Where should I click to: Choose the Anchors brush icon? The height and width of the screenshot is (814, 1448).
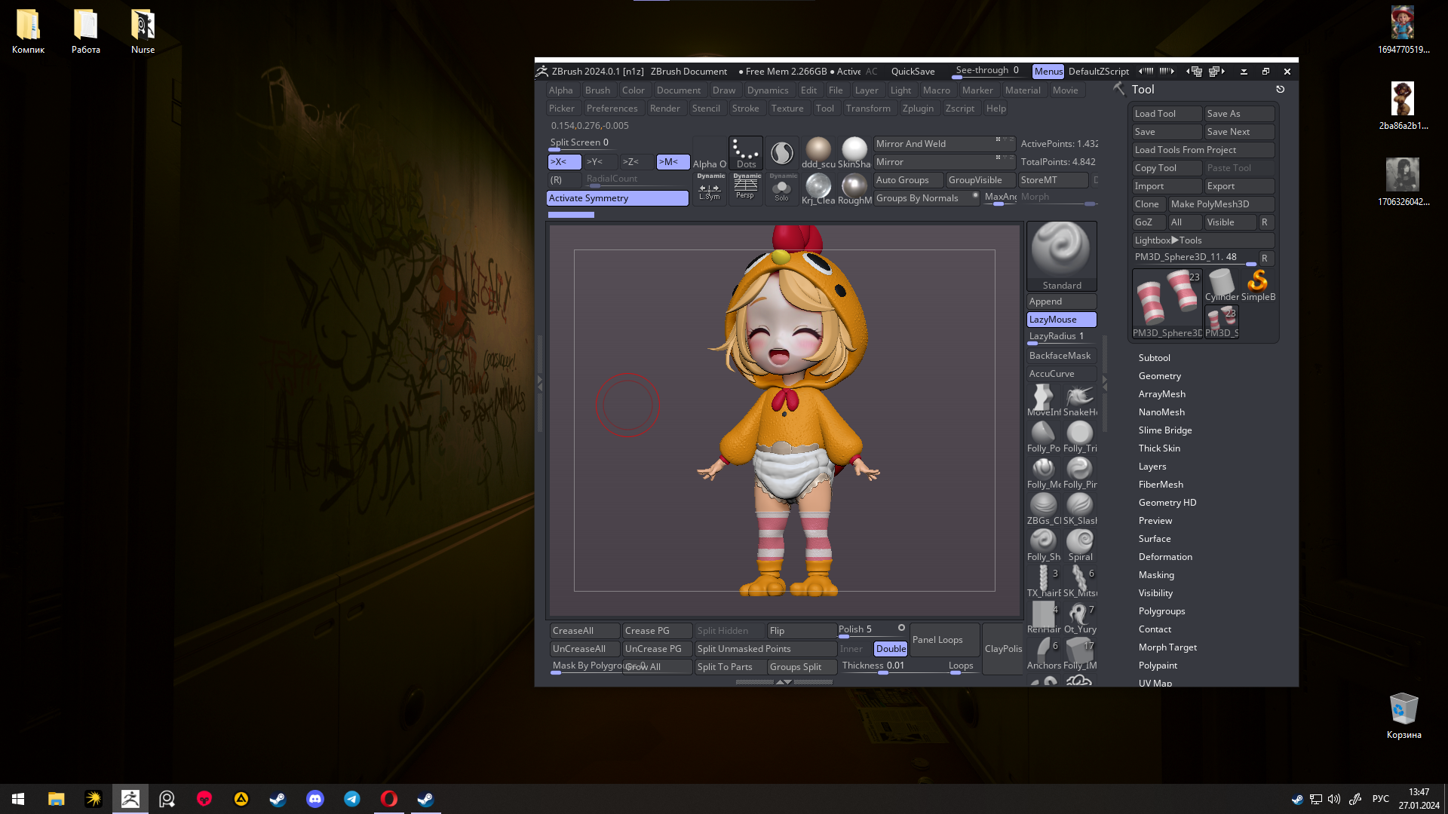tap(1043, 653)
